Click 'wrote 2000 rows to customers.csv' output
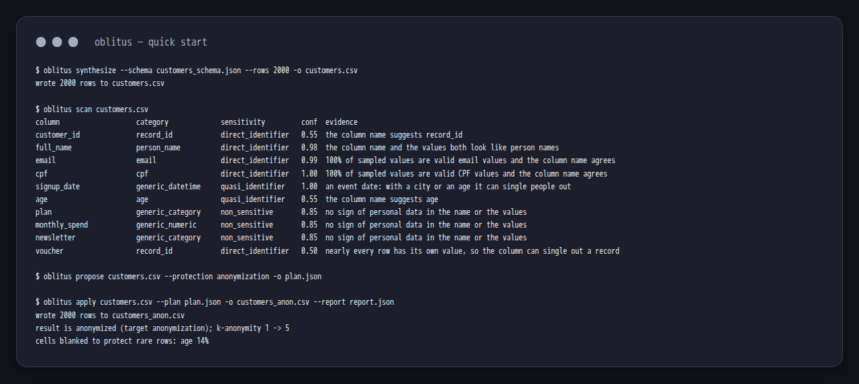Screen dimensions: 859x384 100,83
